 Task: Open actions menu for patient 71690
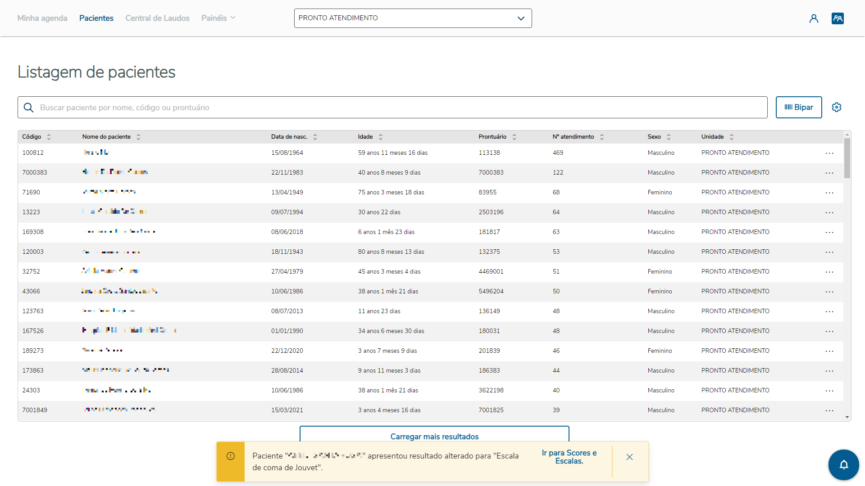click(829, 193)
